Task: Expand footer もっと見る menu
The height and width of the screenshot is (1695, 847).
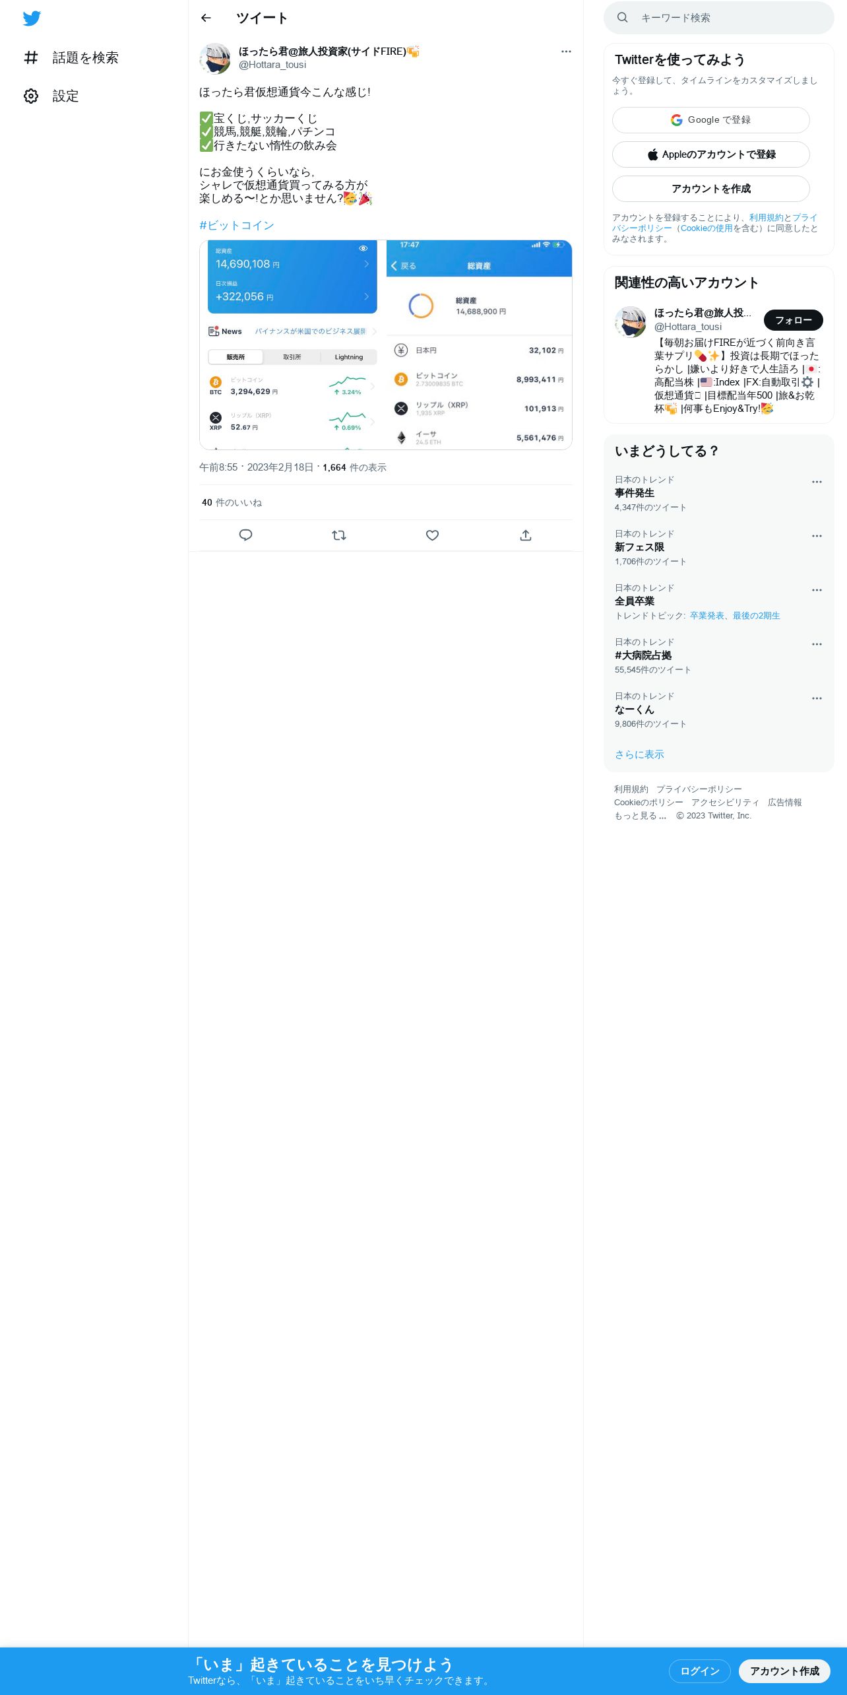Action: (x=641, y=816)
